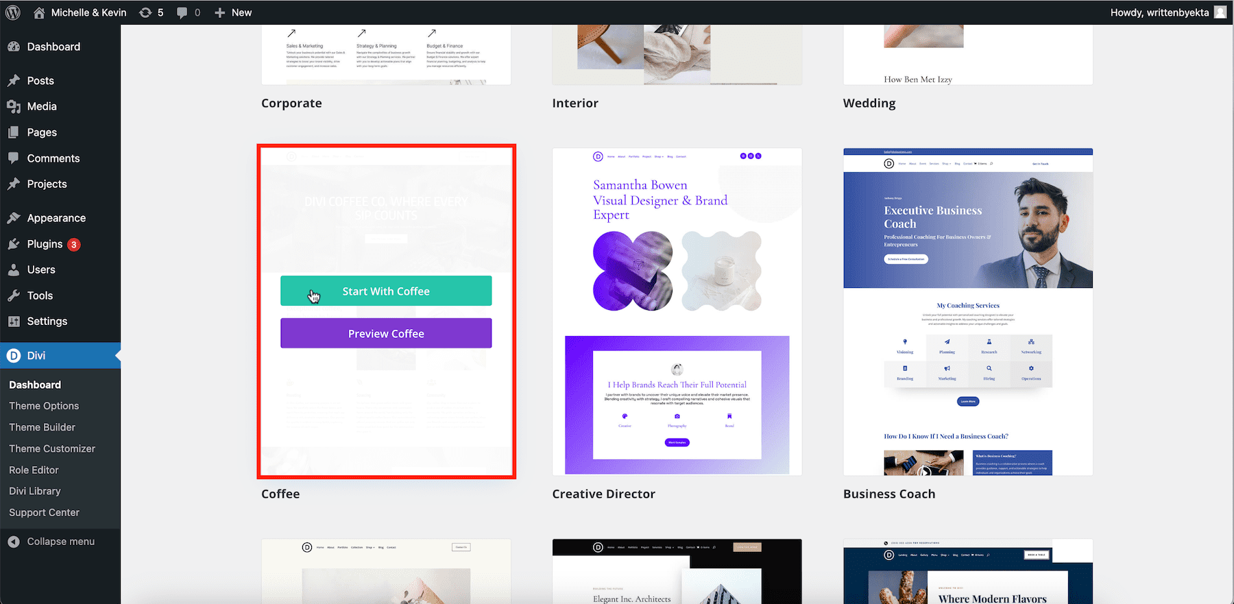
Task: Click the Media icon in sidebar
Action: pyautogui.click(x=14, y=106)
